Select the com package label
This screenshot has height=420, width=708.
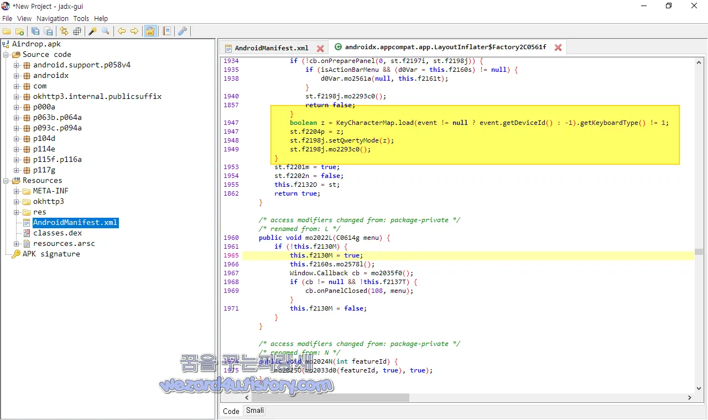tap(40, 86)
